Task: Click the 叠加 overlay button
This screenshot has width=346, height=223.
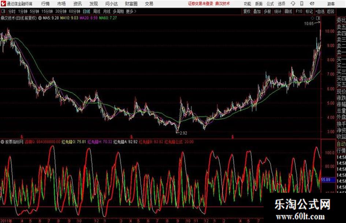Action: [x=257, y=11]
